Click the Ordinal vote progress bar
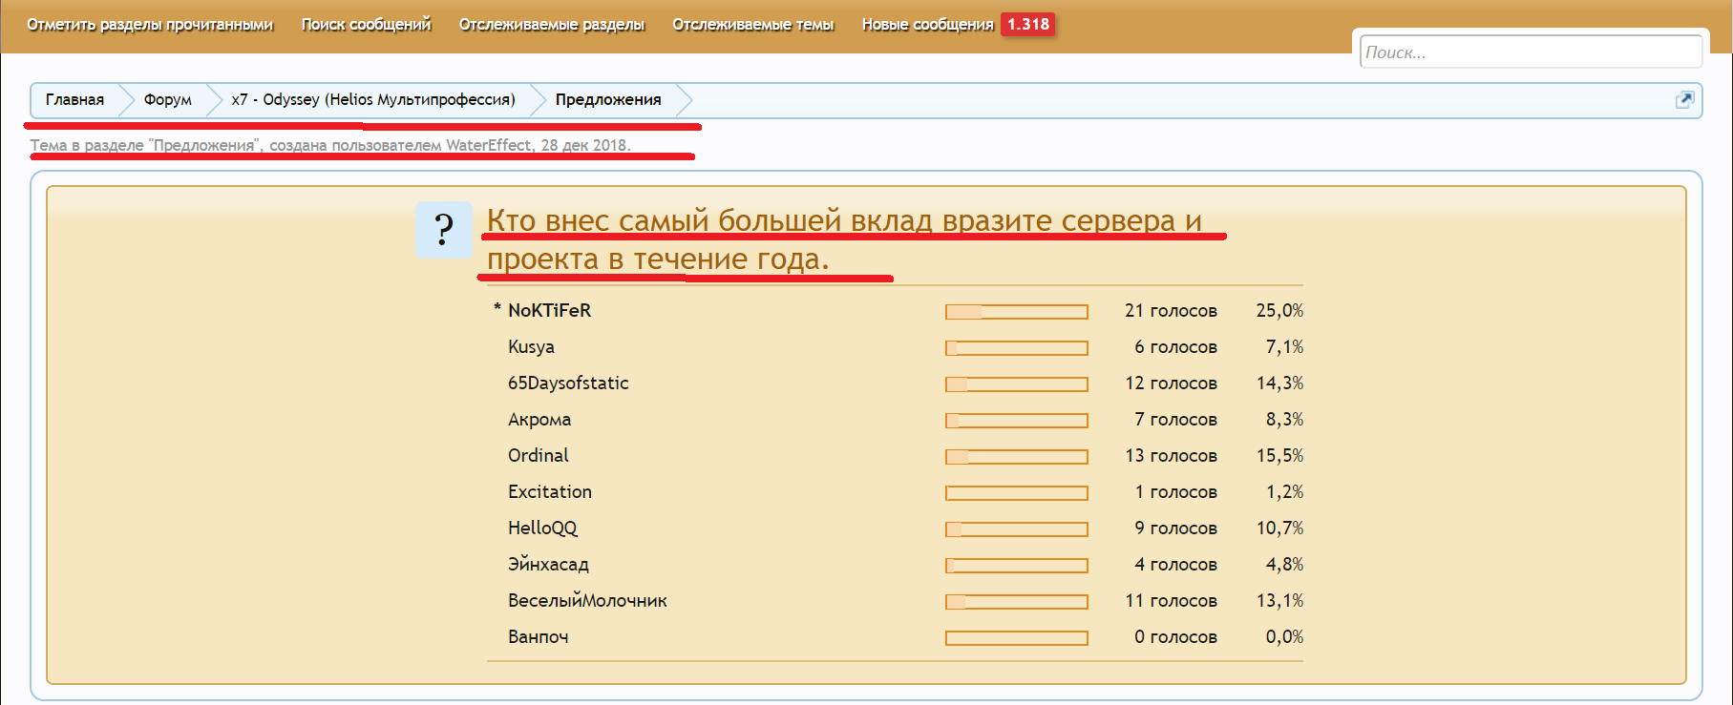The image size is (1733, 705). (1016, 457)
